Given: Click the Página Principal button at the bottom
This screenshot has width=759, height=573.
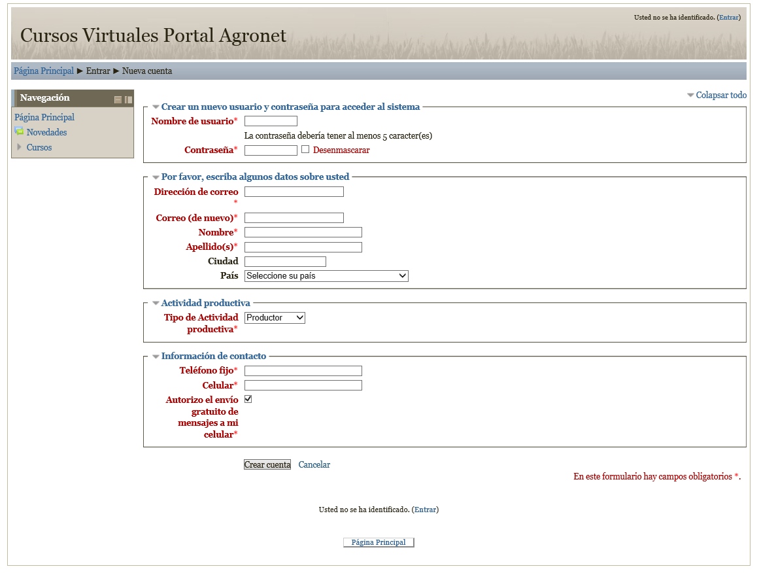Looking at the screenshot, I should (x=379, y=542).
